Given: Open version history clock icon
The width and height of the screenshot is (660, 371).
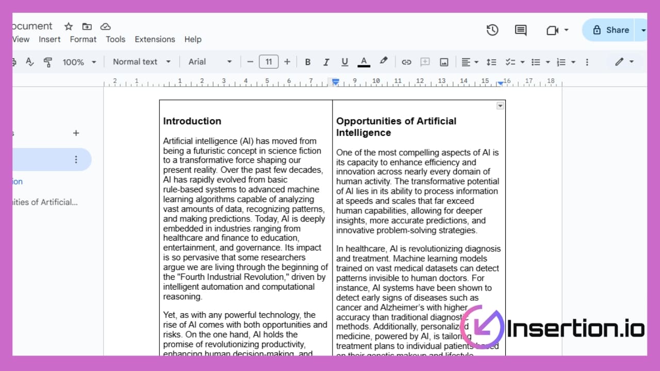Looking at the screenshot, I should point(492,30).
